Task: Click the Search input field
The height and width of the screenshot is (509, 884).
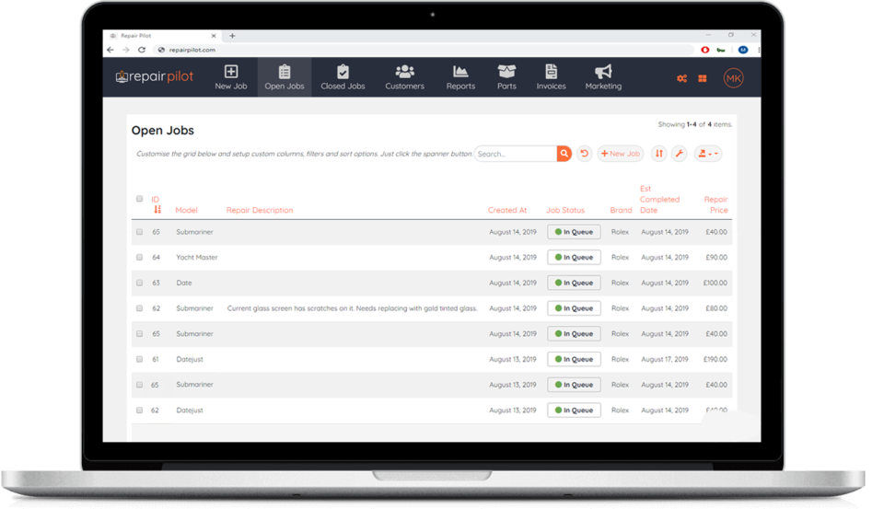Action: click(x=516, y=154)
